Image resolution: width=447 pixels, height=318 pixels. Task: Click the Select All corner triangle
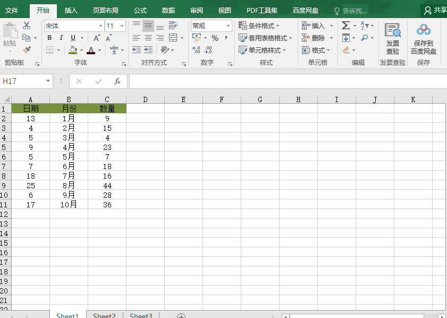[6, 99]
